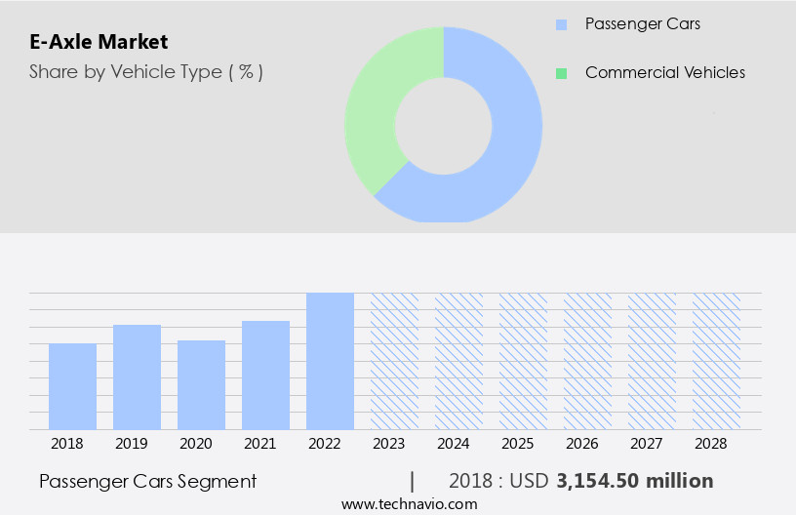The image size is (796, 515).
Task: Click the green Commercial Vehicles legend swatch
Action: coord(561,73)
